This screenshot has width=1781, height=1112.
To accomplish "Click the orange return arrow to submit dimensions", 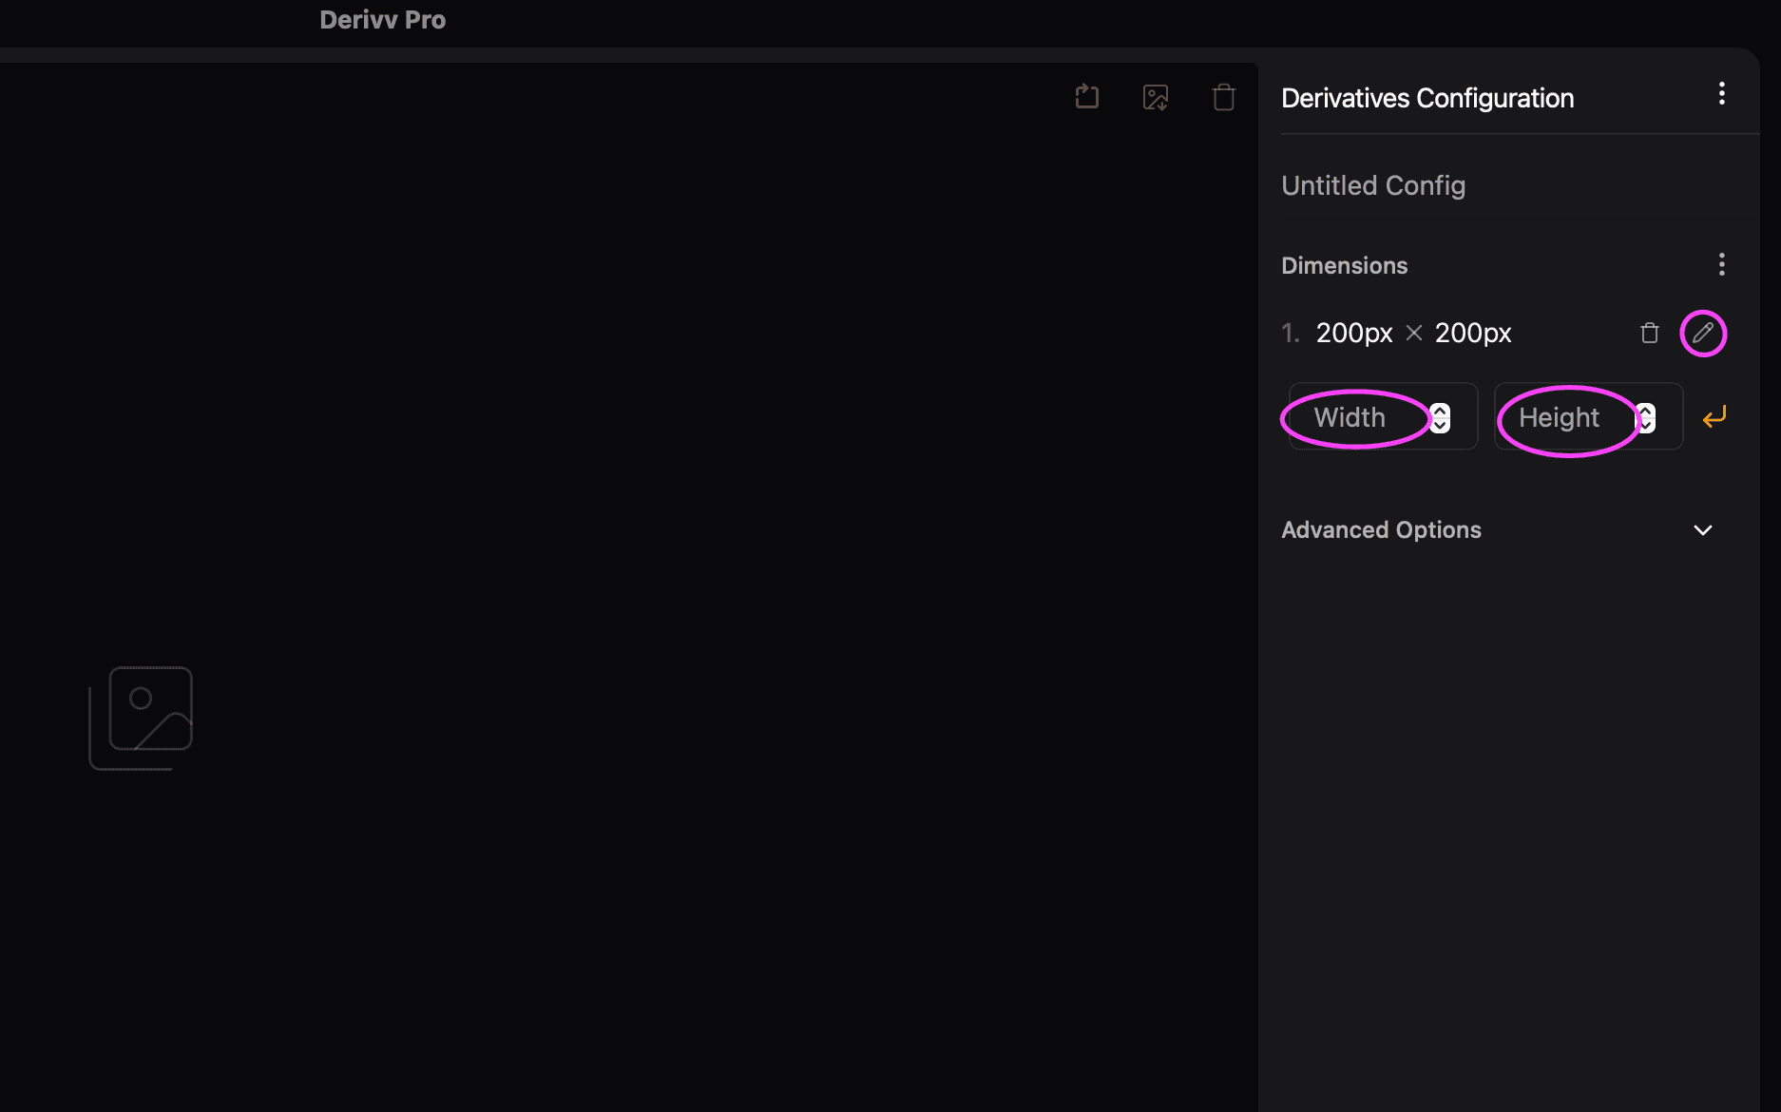I will pos(1714,416).
